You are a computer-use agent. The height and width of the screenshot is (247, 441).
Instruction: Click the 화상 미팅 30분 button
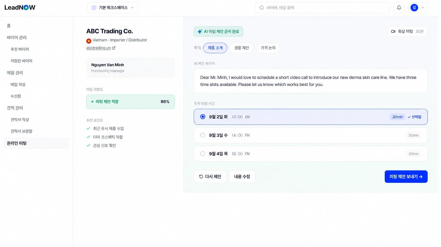(407, 32)
